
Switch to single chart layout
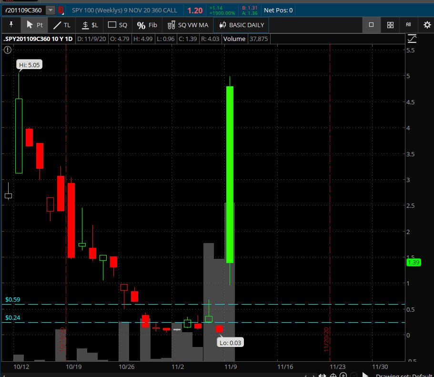(x=371, y=25)
